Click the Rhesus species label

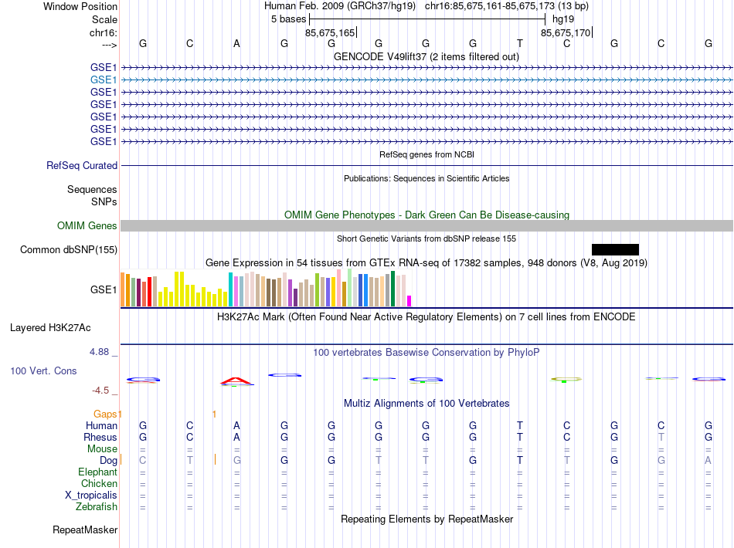click(100, 438)
